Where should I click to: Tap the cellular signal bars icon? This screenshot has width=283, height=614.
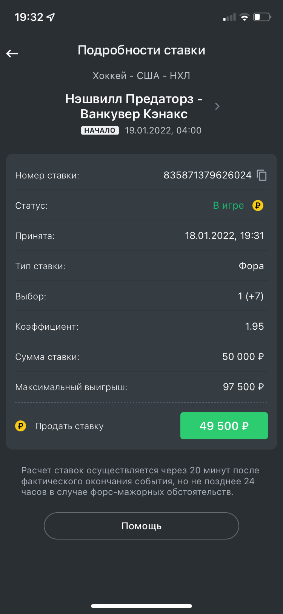click(229, 17)
